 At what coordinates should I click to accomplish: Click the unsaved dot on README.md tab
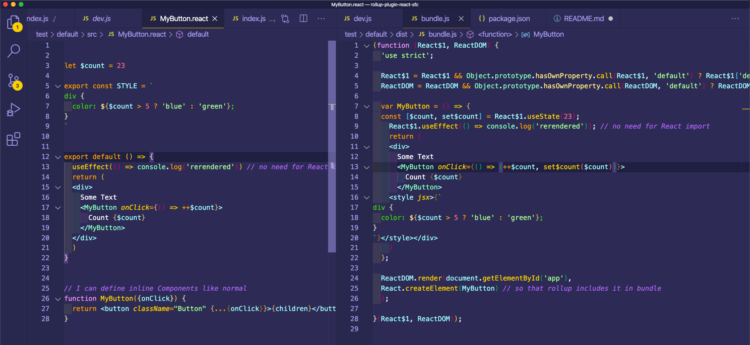tap(611, 19)
